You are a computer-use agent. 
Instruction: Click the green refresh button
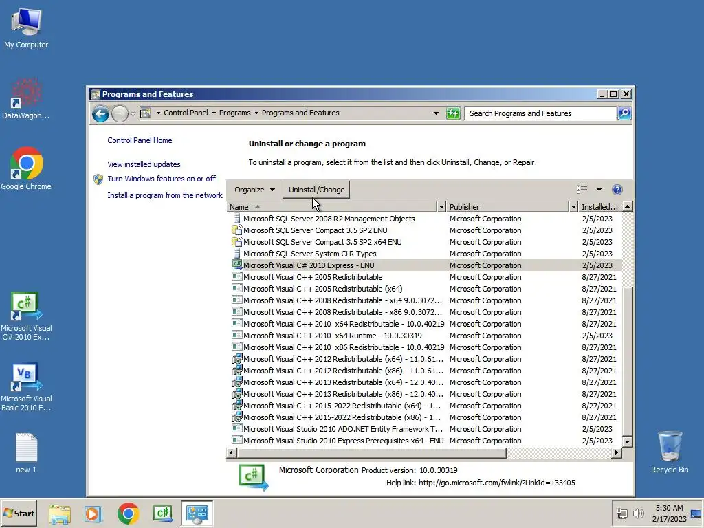[453, 113]
